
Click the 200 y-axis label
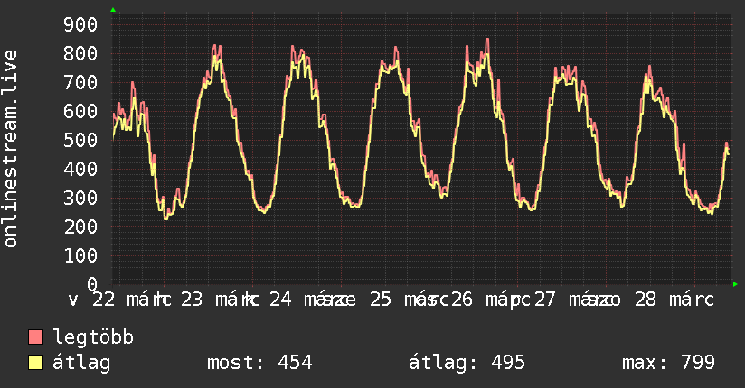tap(80, 226)
